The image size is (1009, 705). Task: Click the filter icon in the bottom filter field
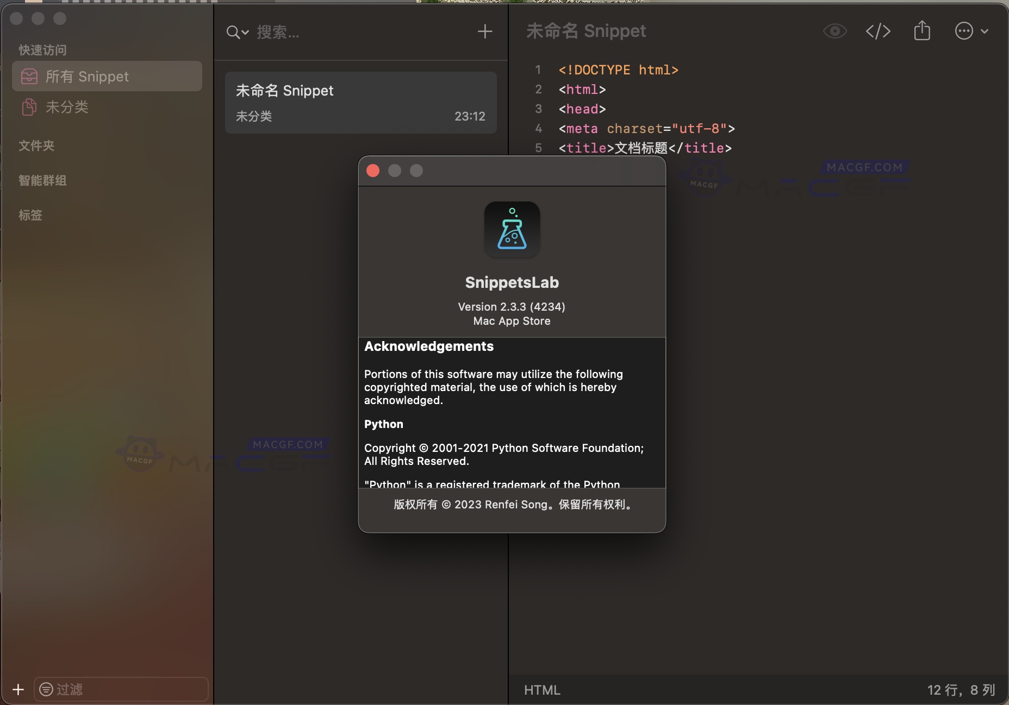tap(47, 689)
